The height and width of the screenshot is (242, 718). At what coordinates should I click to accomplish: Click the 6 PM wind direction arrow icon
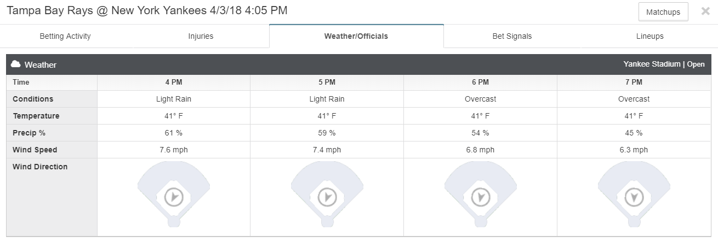480,197
